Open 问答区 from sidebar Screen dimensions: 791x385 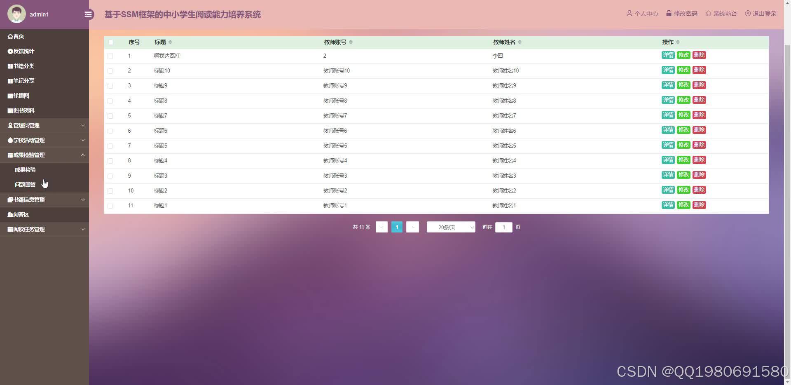click(19, 214)
